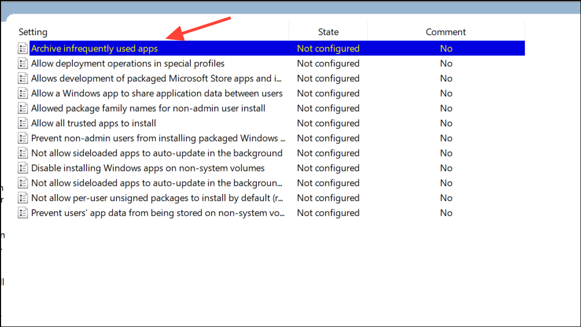Sort the list by the Setting column

pyautogui.click(x=33, y=31)
